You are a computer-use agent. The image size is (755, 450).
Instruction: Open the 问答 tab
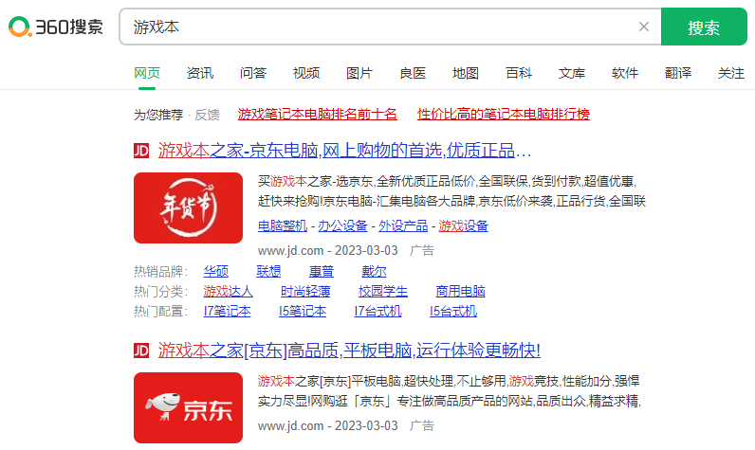coord(253,73)
